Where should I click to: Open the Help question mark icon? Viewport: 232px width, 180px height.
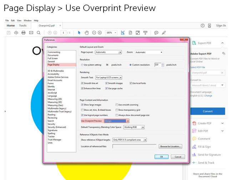pyautogui.click(x=203, y=26)
